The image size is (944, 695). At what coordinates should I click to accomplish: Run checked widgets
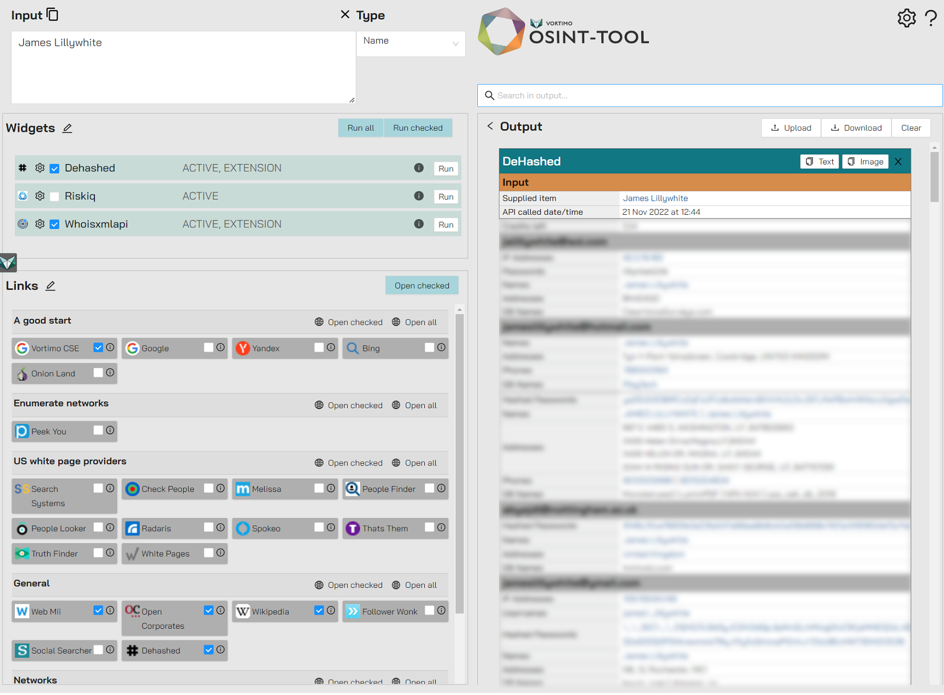(418, 128)
